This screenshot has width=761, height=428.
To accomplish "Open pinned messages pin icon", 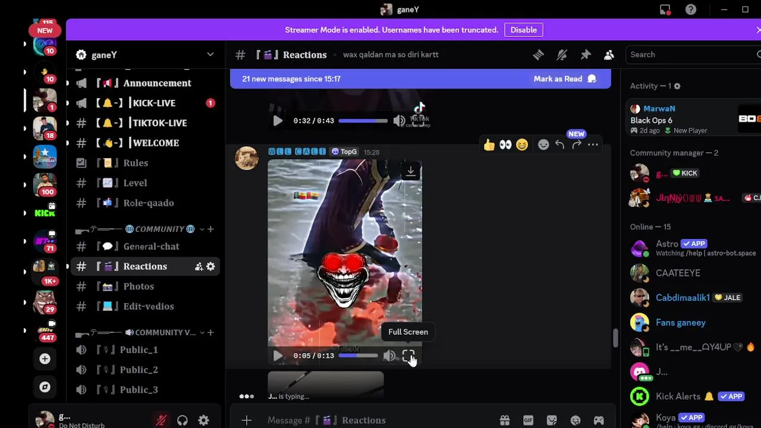I will point(586,55).
